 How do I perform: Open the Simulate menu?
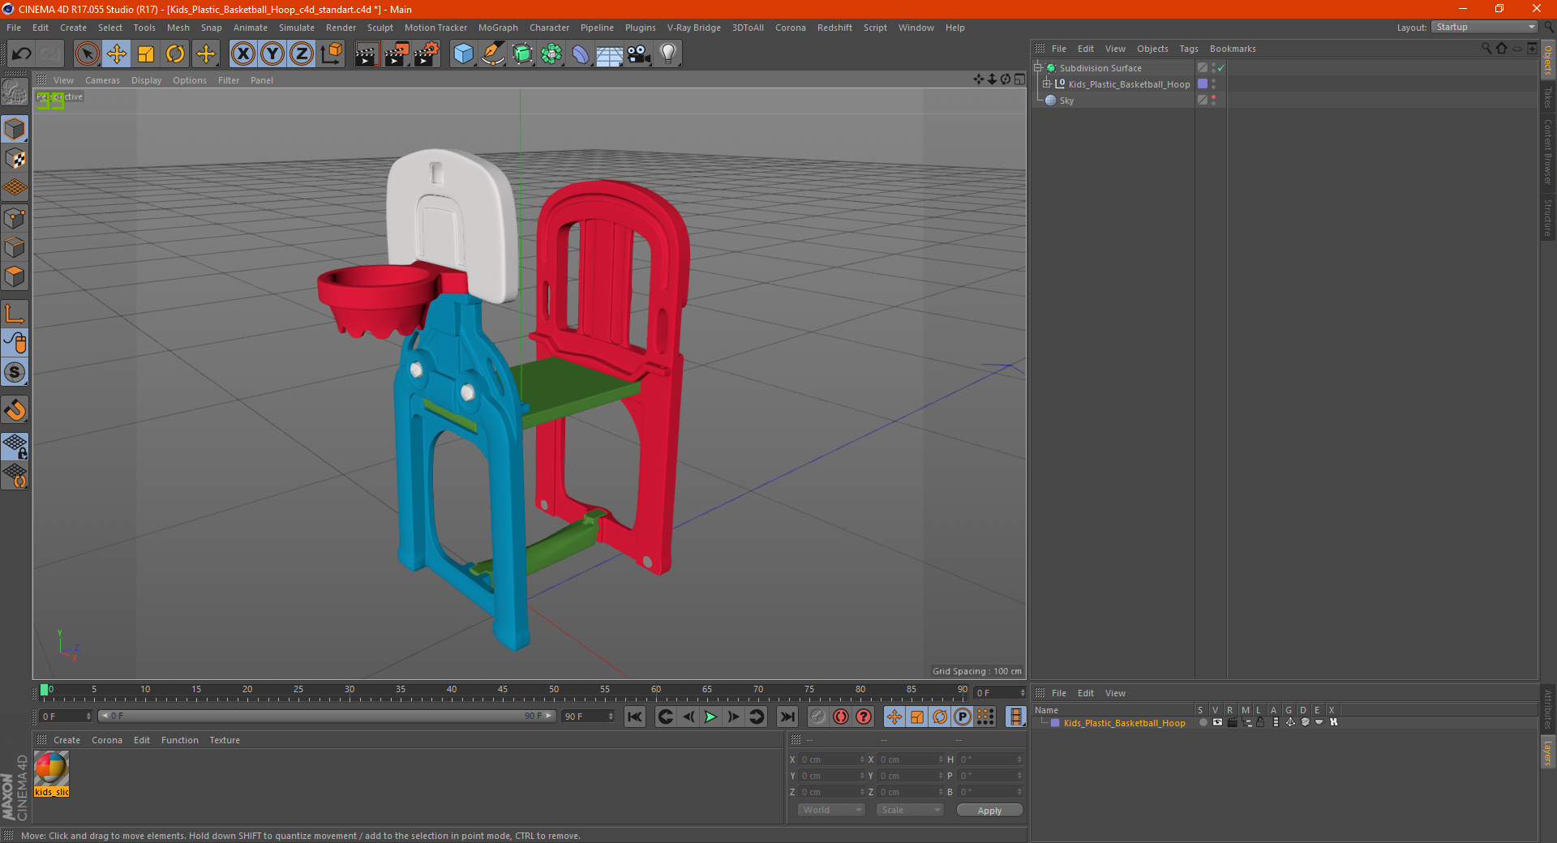[x=297, y=28]
